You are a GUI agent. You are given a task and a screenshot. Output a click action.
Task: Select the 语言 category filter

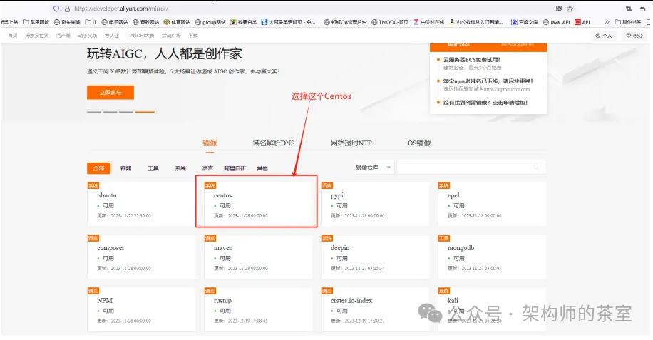(207, 168)
